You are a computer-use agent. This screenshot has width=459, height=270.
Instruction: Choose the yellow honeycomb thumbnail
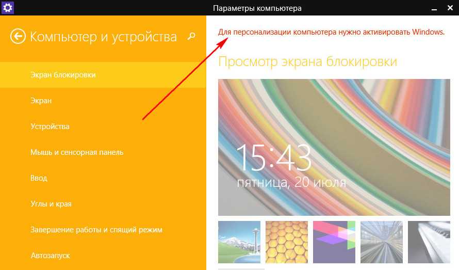[287, 242]
